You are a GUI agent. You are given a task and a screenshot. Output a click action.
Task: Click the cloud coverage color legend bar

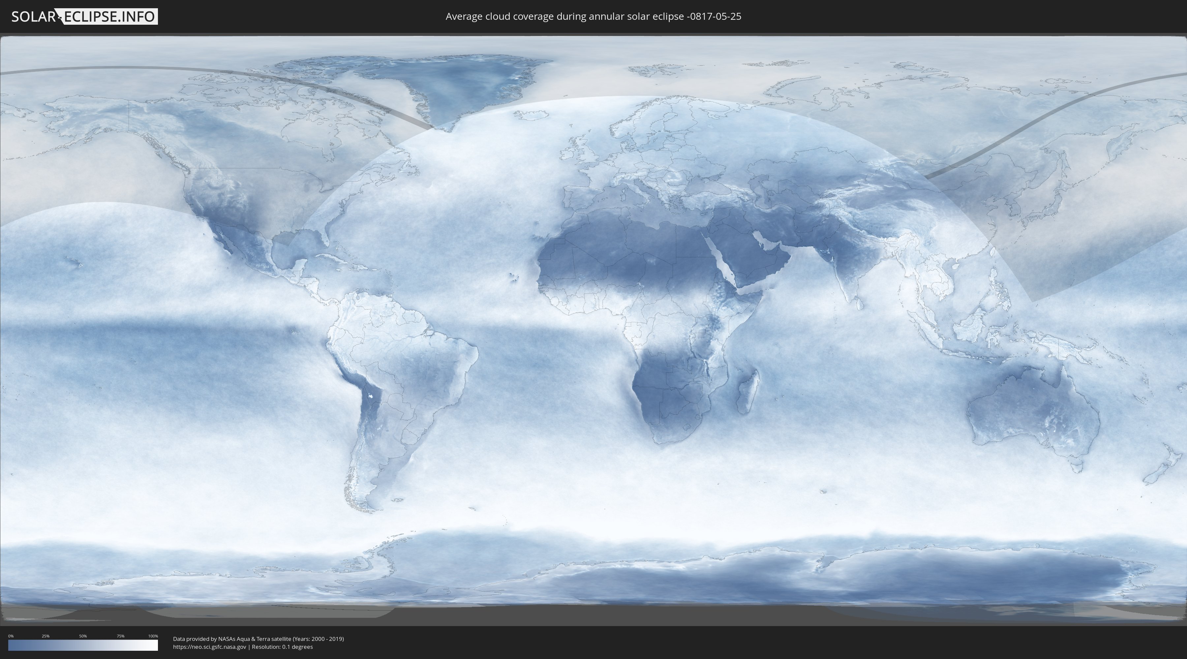83,645
